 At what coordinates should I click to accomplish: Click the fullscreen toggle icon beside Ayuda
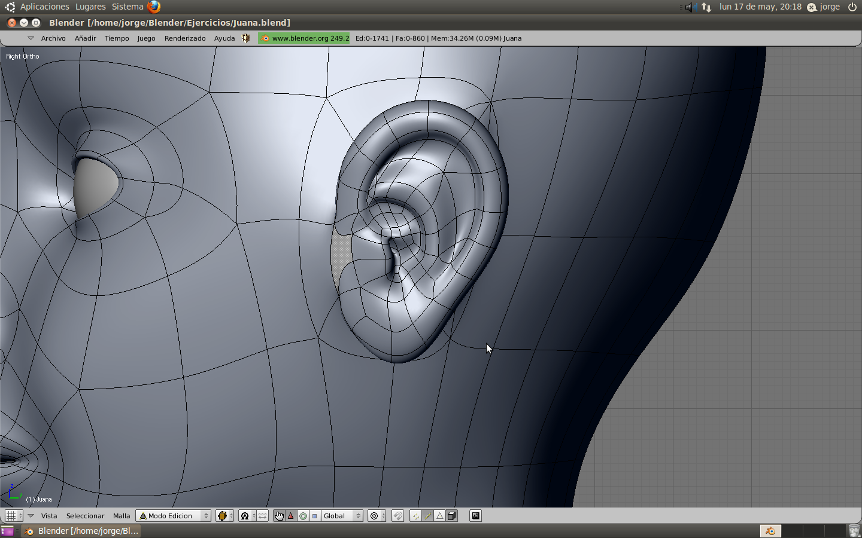pyautogui.click(x=245, y=38)
